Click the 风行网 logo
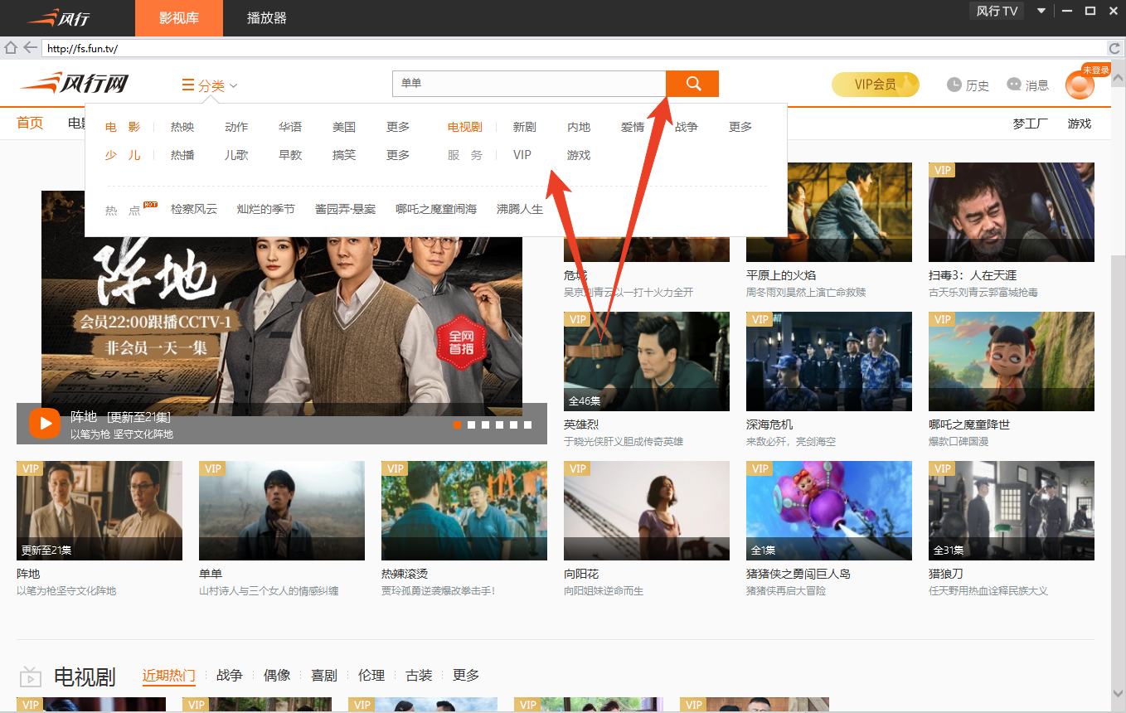Viewport: 1126px width, 713px height. (x=75, y=84)
